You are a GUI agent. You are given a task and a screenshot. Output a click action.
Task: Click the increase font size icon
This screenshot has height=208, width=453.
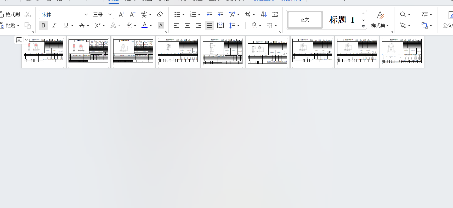click(122, 14)
